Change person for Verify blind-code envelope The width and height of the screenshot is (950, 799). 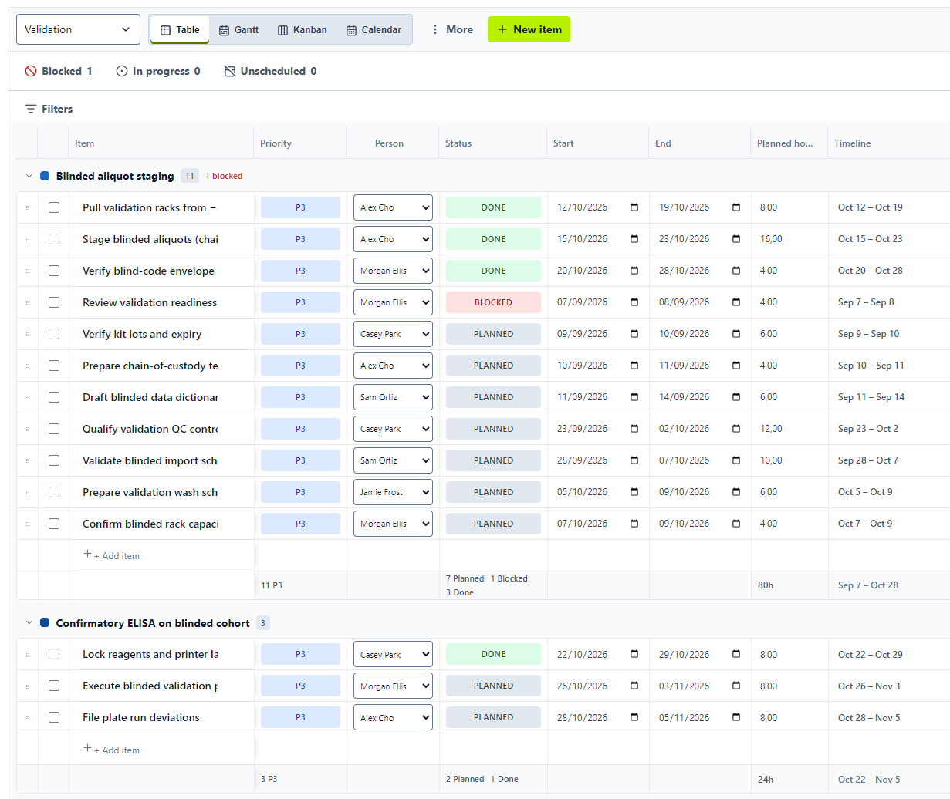click(x=393, y=271)
